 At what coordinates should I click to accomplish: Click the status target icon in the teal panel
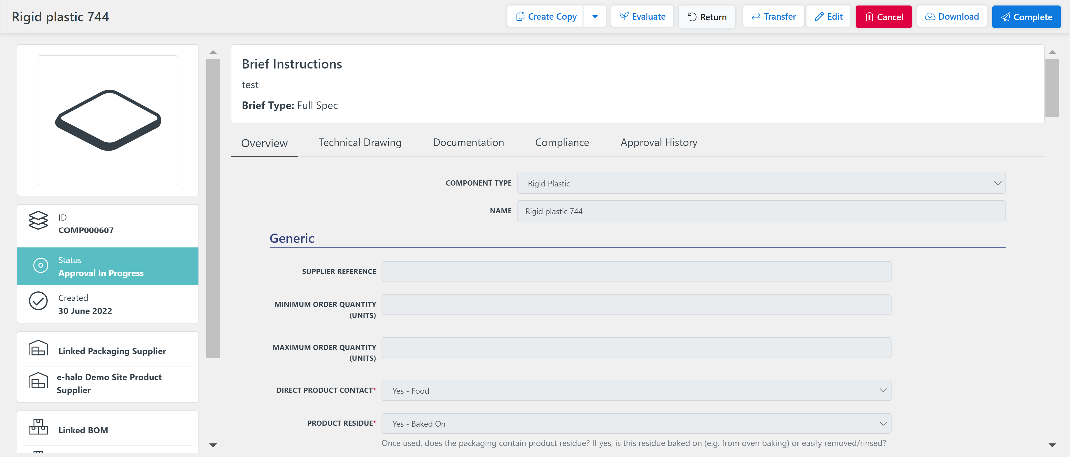tap(40, 266)
